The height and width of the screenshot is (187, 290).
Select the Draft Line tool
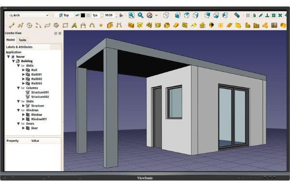(12, 25)
